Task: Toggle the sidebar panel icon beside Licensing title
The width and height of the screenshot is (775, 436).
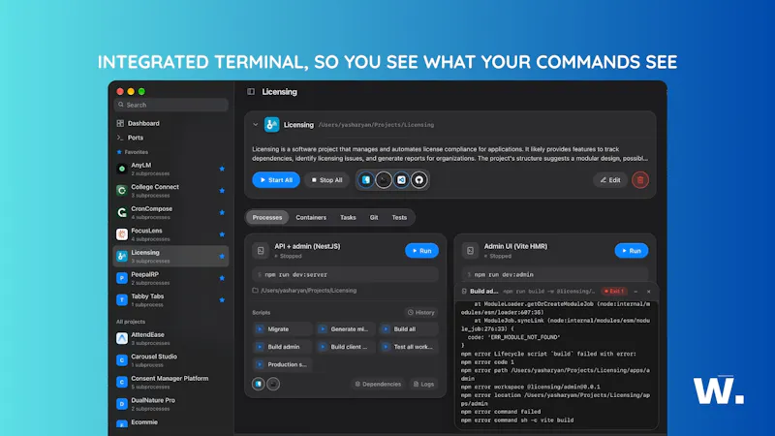Action: pos(251,91)
